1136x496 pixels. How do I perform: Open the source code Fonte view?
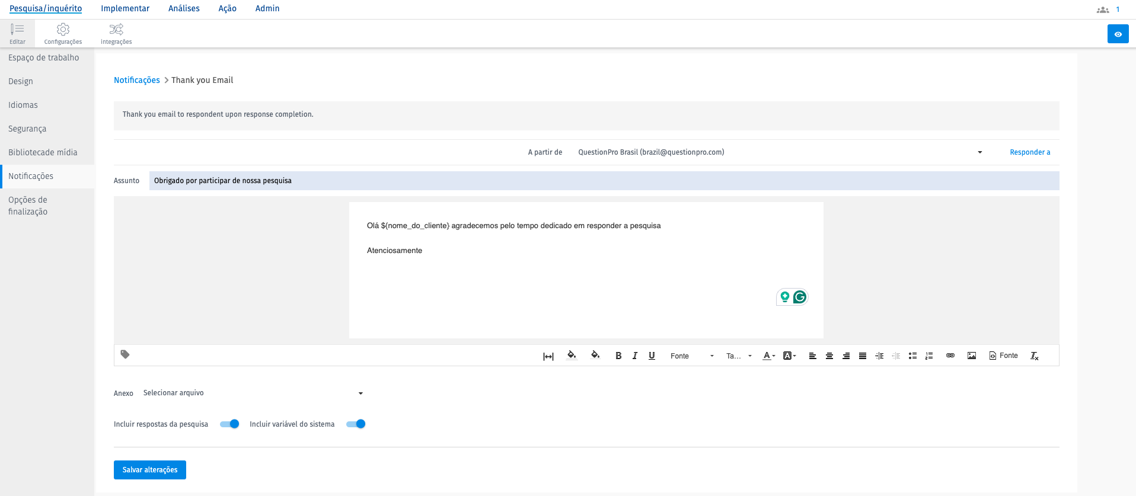tap(1003, 356)
